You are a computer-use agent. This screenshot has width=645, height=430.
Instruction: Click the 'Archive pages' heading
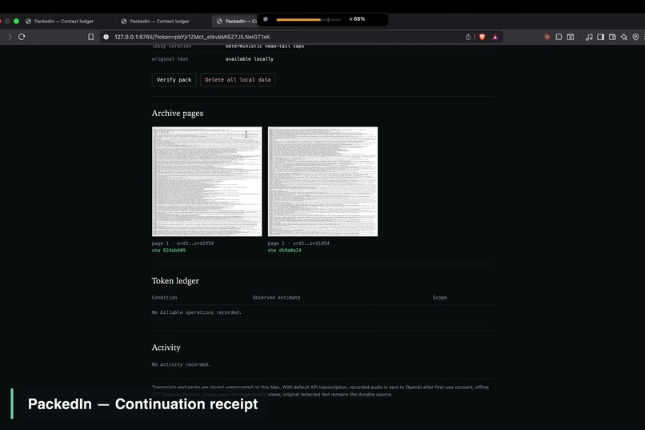(178, 113)
